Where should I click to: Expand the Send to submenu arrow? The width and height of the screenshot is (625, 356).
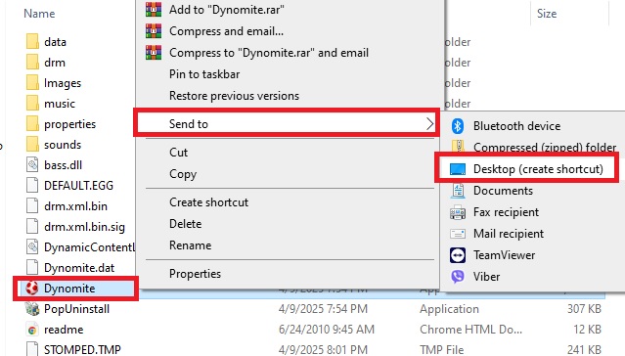tap(429, 123)
